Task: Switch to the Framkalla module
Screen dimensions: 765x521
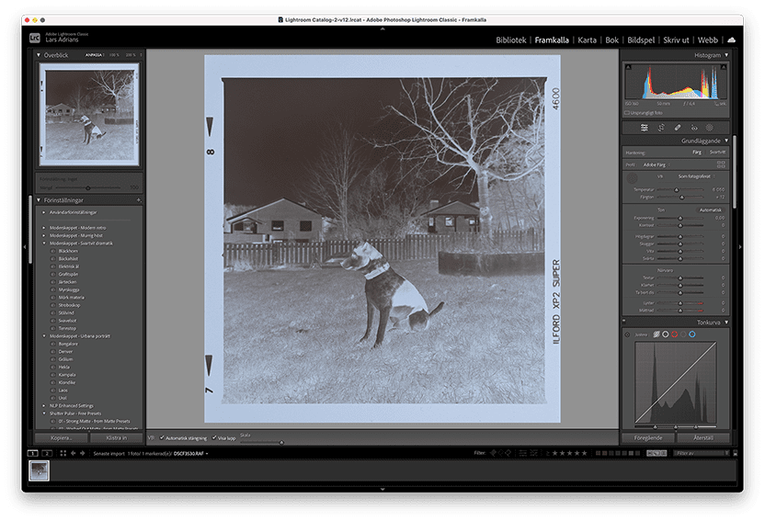Action: [552, 40]
